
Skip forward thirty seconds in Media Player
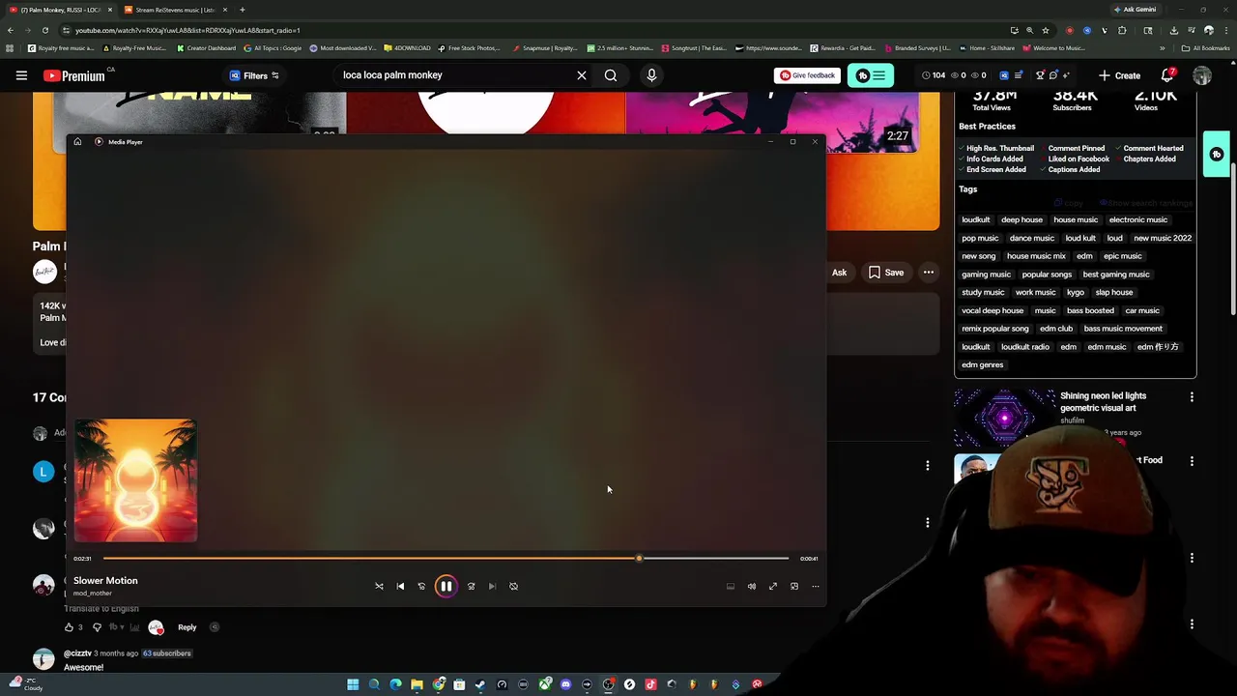point(471,586)
